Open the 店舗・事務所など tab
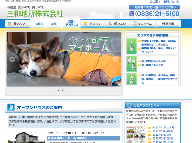Viewport: 192px width, 143px height. coord(72,23)
